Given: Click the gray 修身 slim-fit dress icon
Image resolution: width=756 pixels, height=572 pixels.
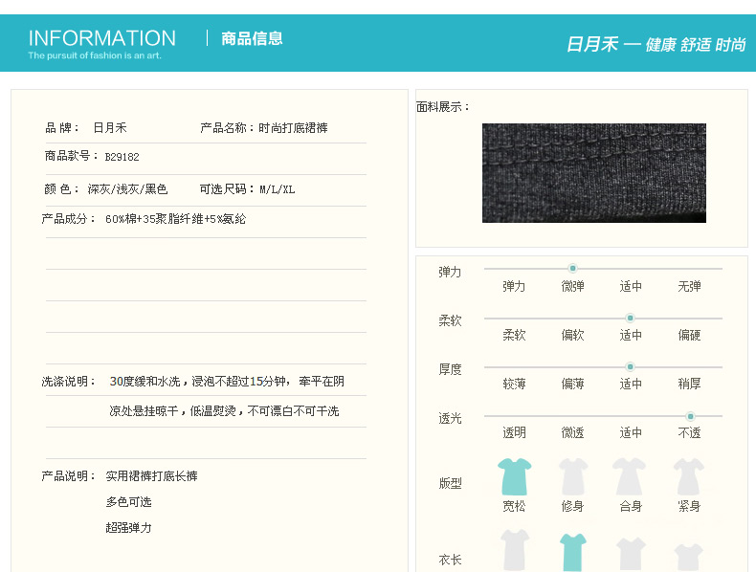Looking at the screenshot, I should [573, 476].
